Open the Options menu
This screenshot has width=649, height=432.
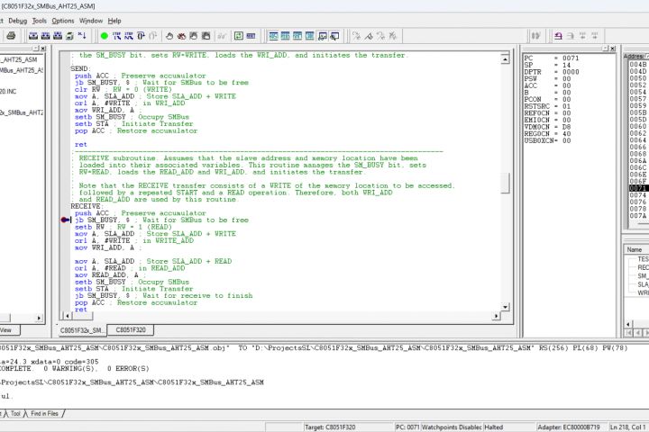(x=63, y=21)
